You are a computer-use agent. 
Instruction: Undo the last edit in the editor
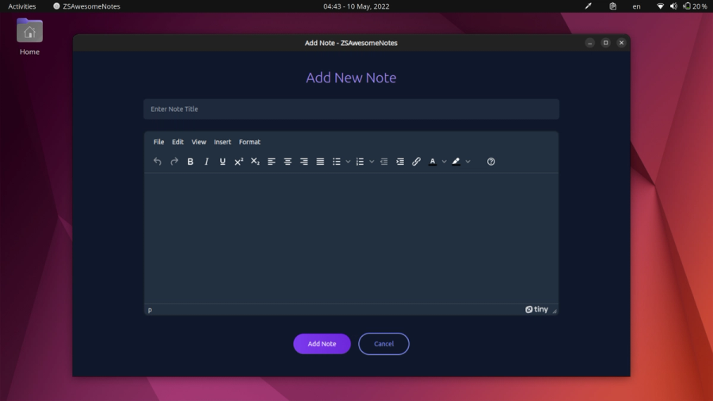(158, 162)
